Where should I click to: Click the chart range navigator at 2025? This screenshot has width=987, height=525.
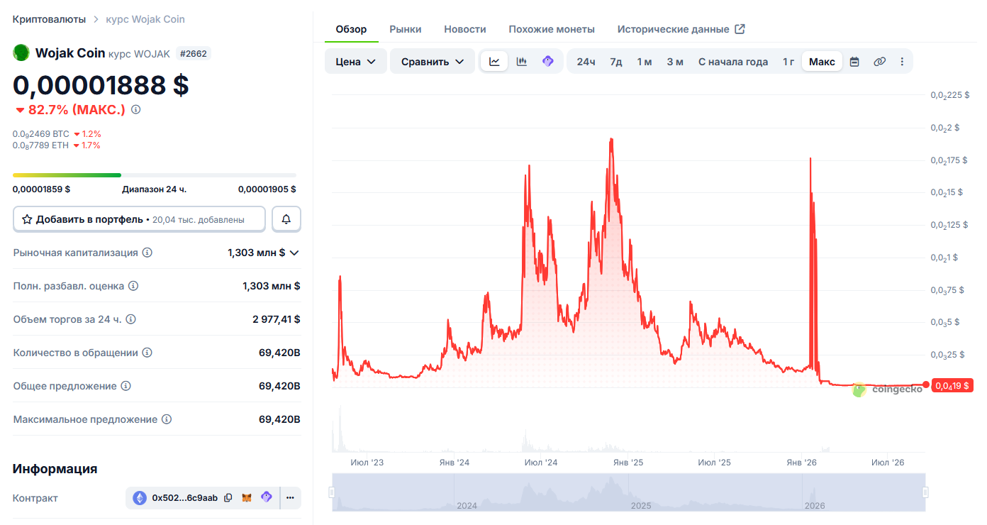point(641,505)
